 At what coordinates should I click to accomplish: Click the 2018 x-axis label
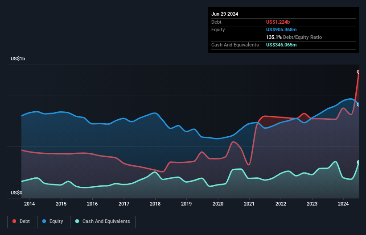pyautogui.click(x=155, y=204)
